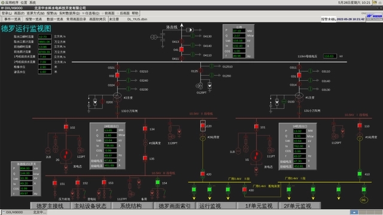Click the #2 main transformer symbol
Viewport: 383px width, 215px height.
pos(117,97)
